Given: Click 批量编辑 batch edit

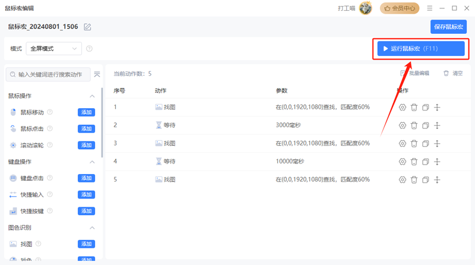Looking at the screenshot, I should click(x=414, y=73).
